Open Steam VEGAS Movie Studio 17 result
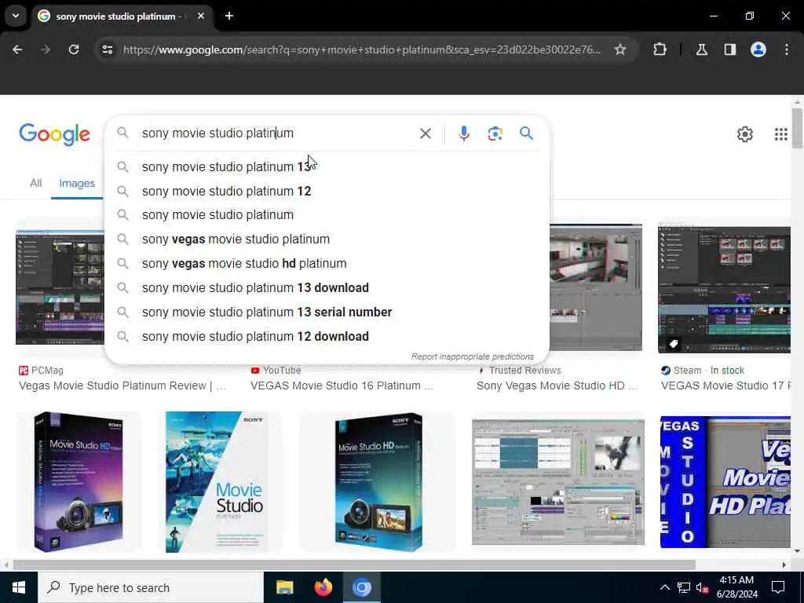Viewport: 804px width, 603px height. (x=725, y=386)
